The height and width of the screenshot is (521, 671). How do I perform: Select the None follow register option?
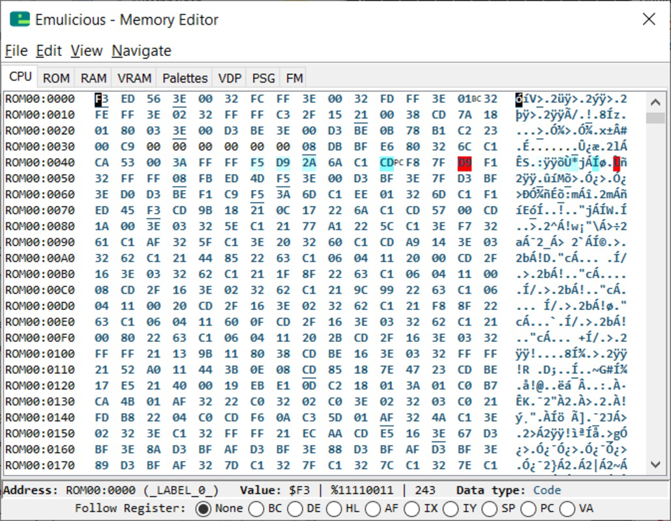219,509
